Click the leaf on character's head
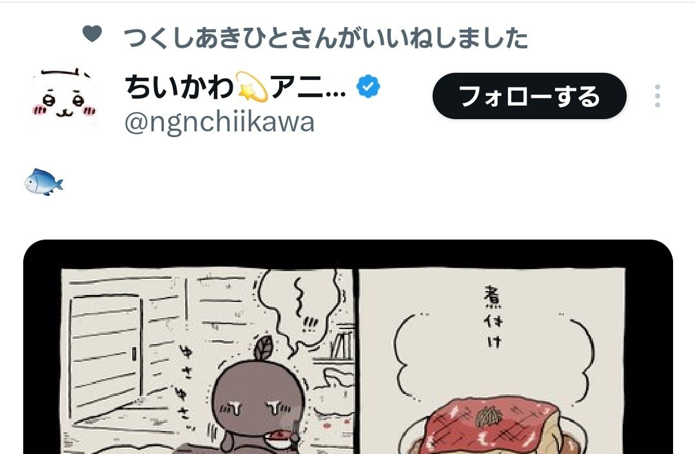 coord(265,348)
